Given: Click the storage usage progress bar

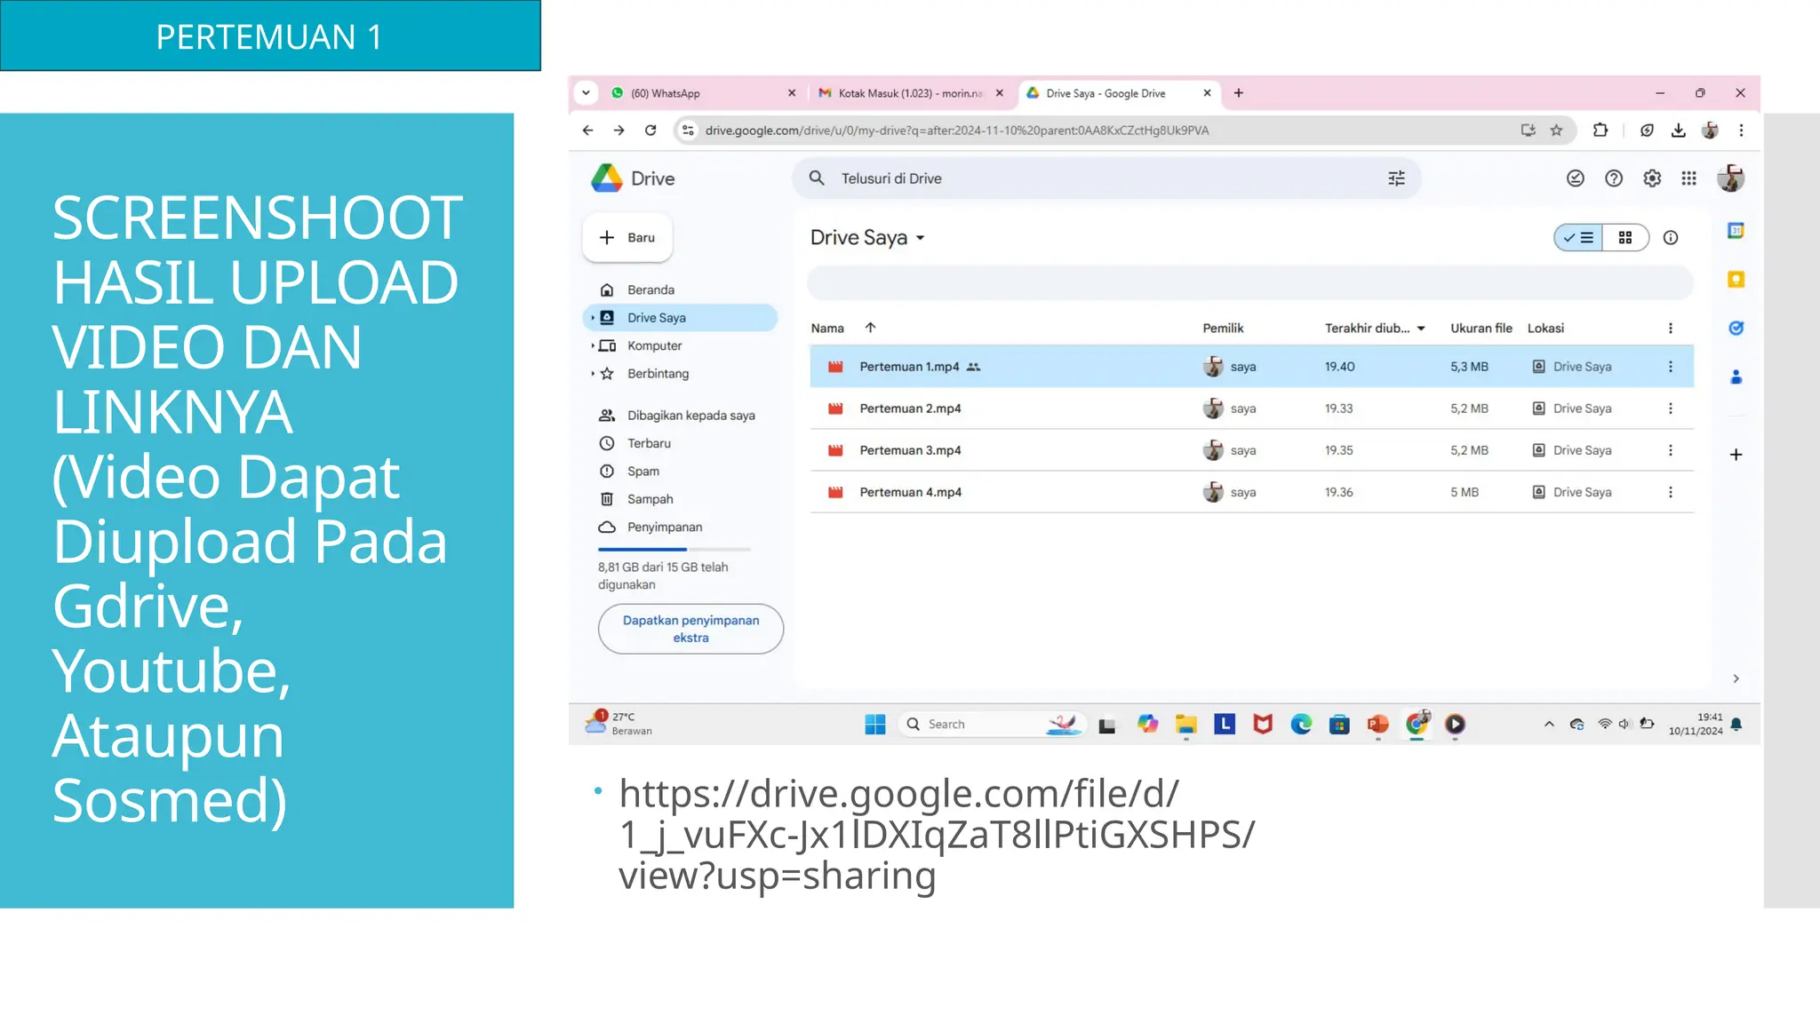Looking at the screenshot, I should 674,550.
